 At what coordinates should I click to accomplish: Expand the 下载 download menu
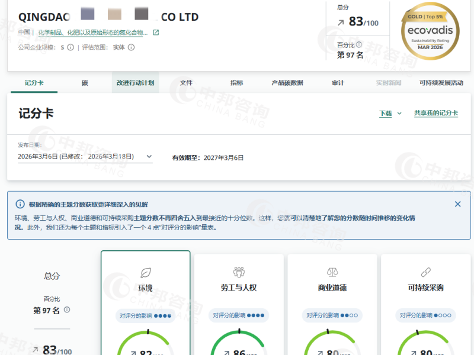point(390,114)
